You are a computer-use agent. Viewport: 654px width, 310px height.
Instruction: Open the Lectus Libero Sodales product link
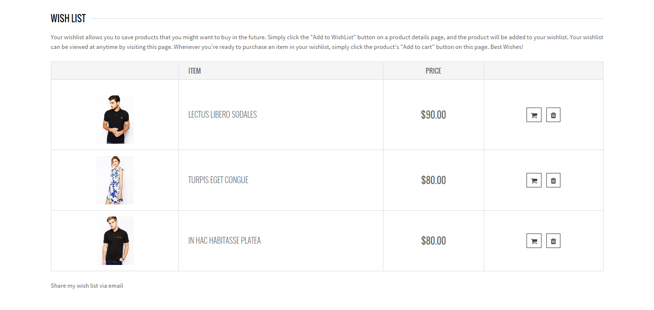tap(223, 115)
